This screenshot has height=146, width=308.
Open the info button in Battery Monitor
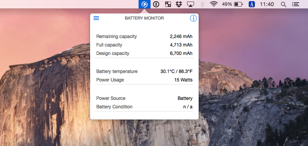[x=193, y=18]
